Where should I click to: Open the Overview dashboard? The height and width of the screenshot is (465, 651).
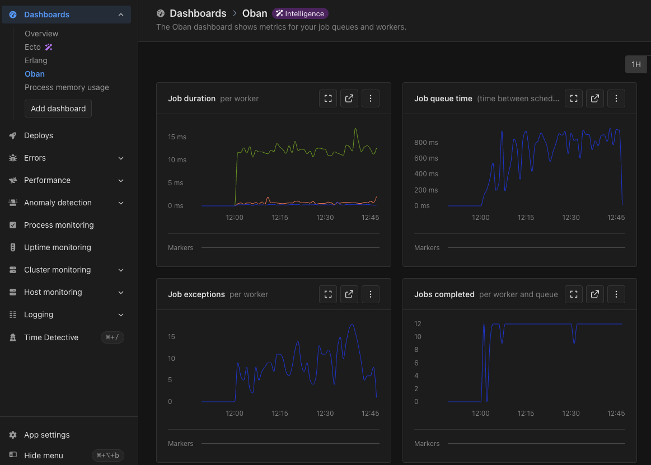click(41, 34)
